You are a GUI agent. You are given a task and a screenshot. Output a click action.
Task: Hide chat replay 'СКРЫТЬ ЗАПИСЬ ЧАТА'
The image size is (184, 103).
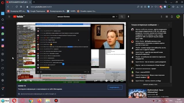(x=150, y=85)
